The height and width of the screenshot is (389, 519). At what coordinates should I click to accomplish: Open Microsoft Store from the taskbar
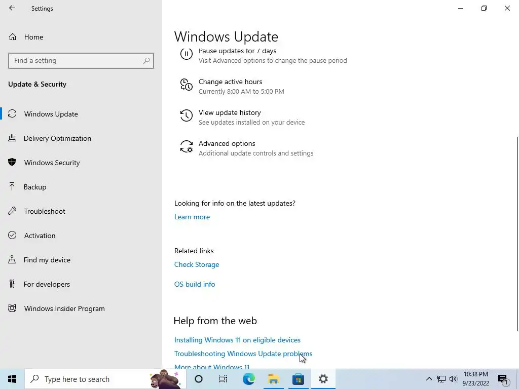pyautogui.click(x=298, y=379)
